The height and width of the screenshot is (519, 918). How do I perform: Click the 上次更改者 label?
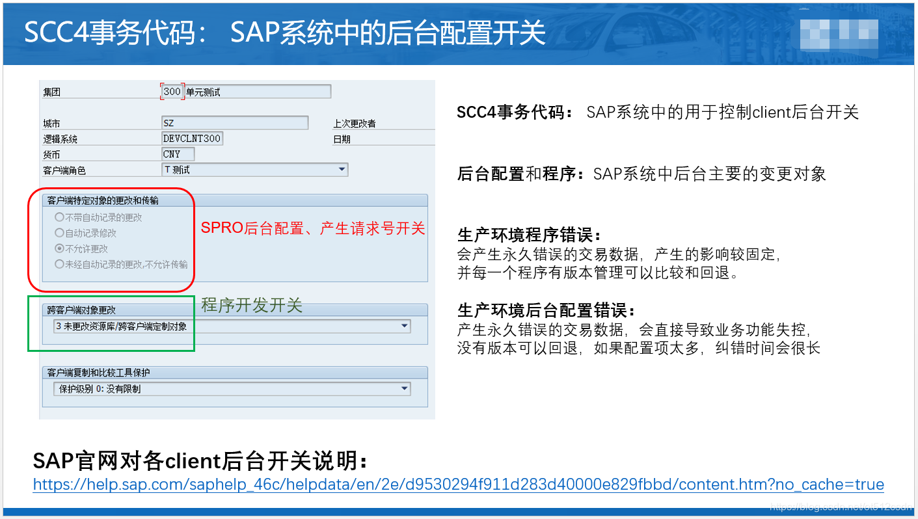[355, 123]
